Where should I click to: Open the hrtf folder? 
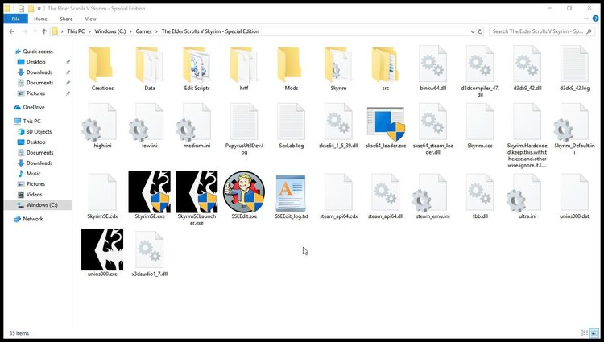tap(244, 68)
